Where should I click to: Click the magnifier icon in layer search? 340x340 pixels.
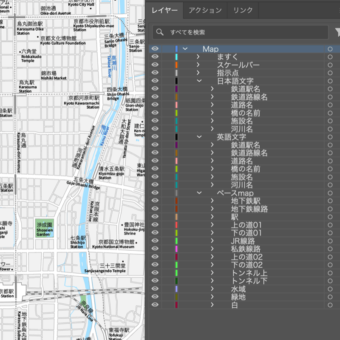tap(160, 32)
